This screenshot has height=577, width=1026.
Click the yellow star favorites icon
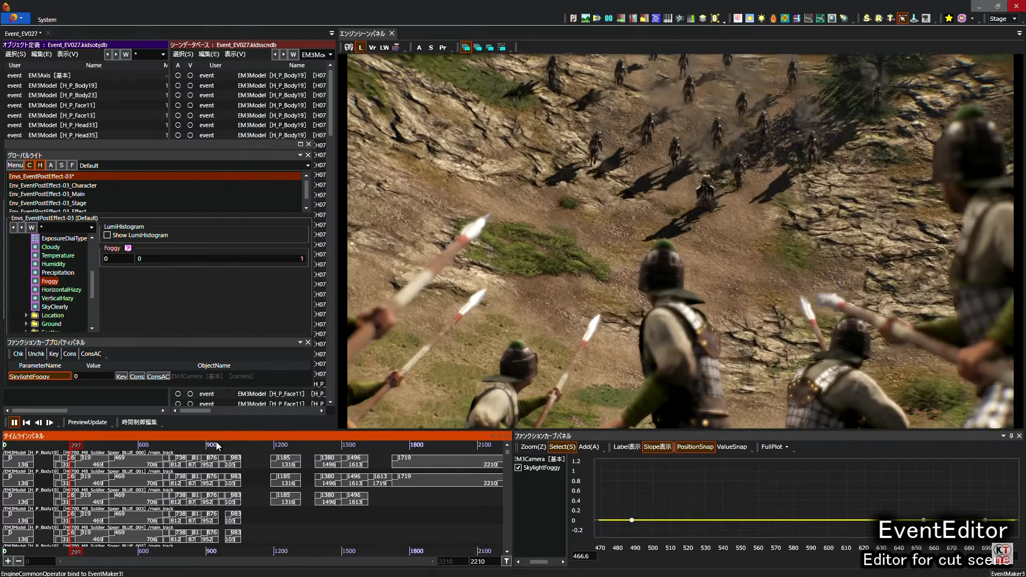click(949, 19)
